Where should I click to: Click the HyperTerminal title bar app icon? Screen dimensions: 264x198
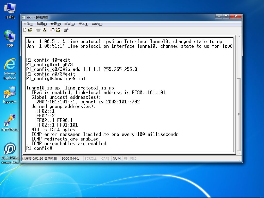23,18
